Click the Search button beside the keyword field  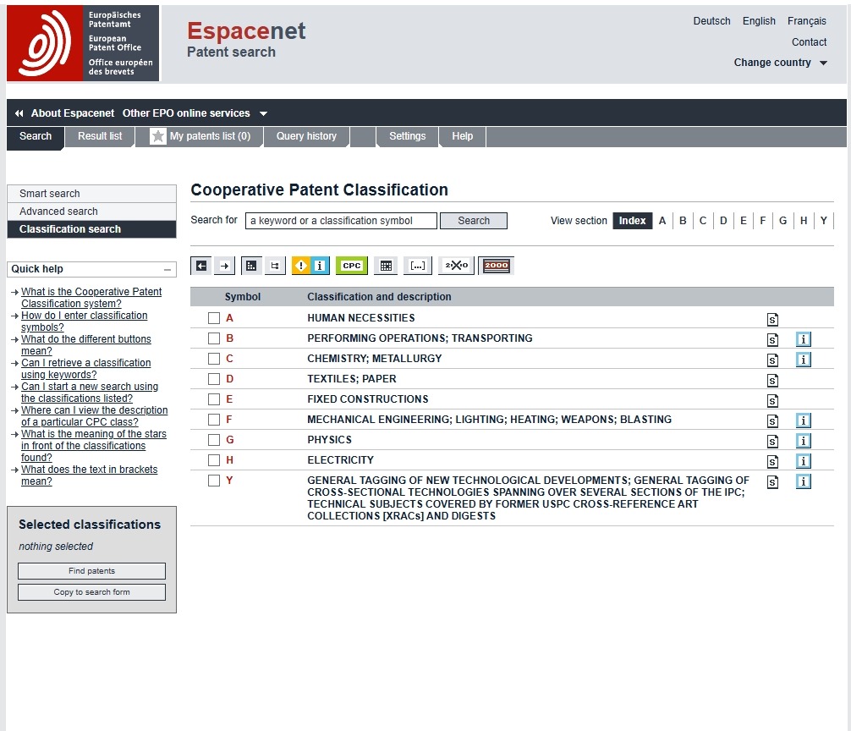click(473, 221)
